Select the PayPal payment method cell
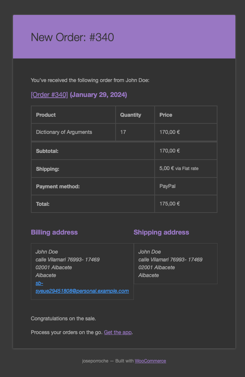The height and width of the screenshot is (377, 245). pyautogui.click(x=167, y=186)
